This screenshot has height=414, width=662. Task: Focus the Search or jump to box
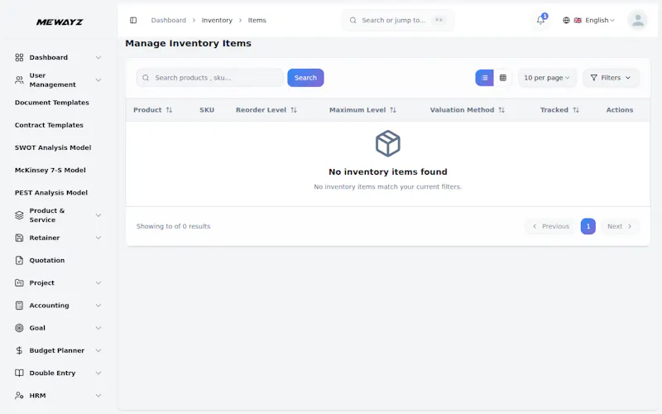click(398, 20)
